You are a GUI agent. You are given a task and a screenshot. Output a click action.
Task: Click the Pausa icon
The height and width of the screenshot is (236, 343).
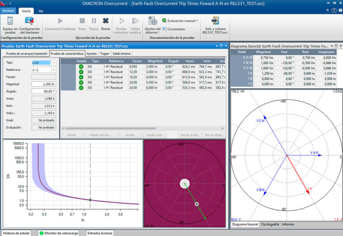click(x=94, y=21)
